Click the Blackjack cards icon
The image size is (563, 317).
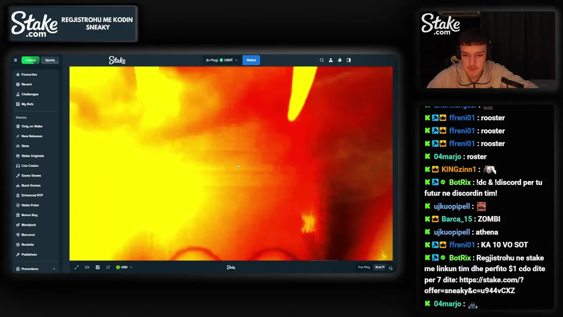coord(18,225)
